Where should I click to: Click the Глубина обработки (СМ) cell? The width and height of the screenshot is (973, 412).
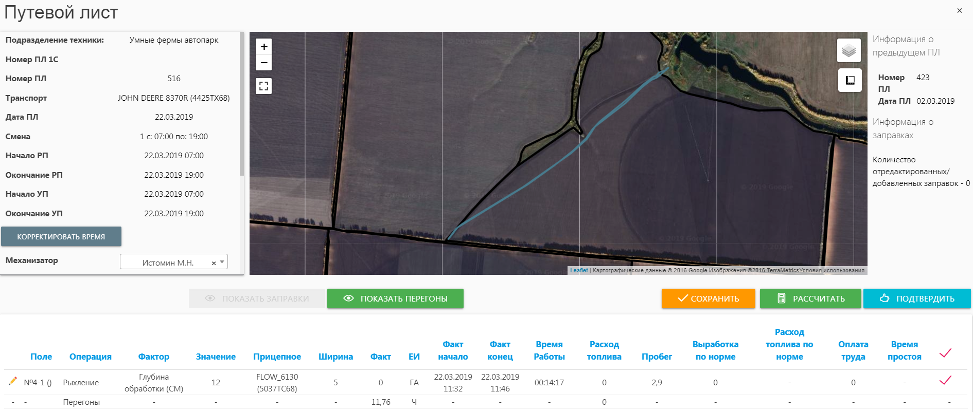(x=154, y=383)
